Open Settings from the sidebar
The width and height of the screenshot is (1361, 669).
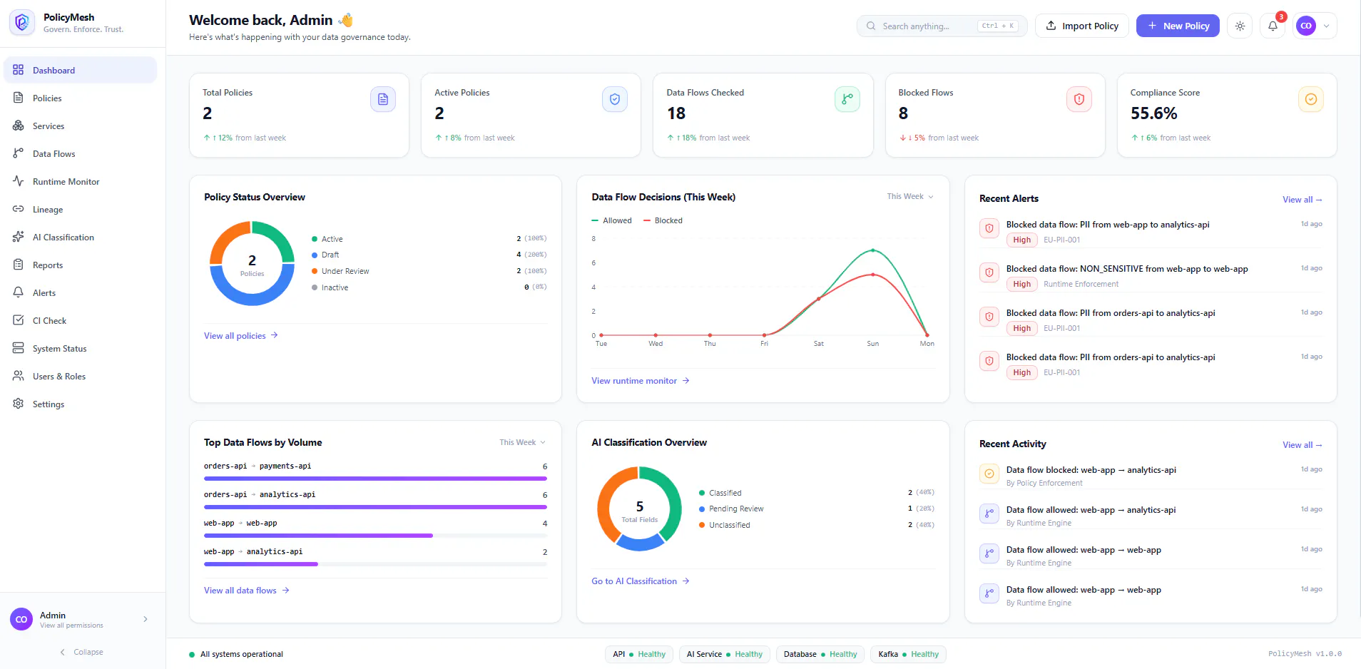click(x=80, y=404)
